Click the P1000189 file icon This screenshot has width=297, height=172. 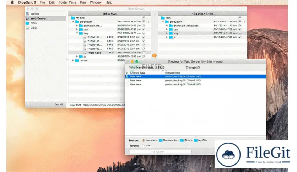(x=85, y=41)
